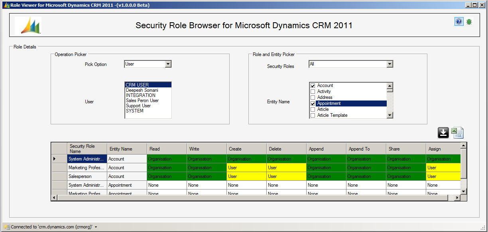The image size is (488, 232).
Task: Click the Entity Name column header
Action: click(127, 149)
